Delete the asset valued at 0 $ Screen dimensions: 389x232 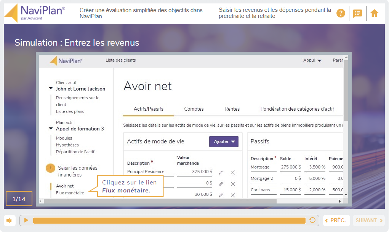pos(233,184)
